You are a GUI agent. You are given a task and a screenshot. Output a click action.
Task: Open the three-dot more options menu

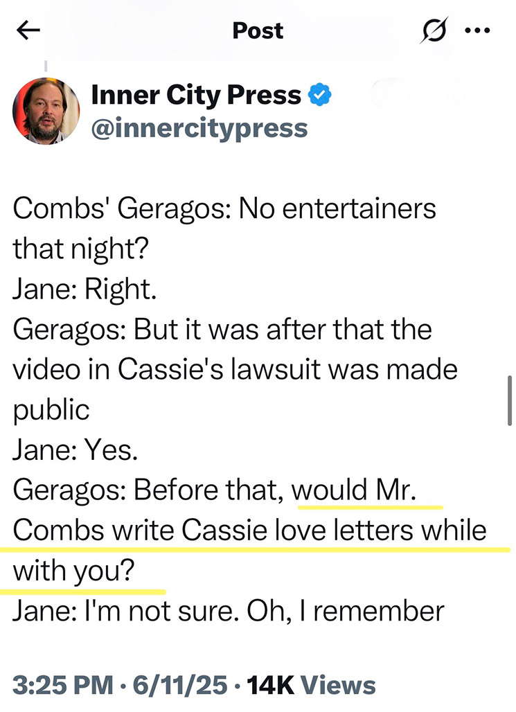point(479,31)
